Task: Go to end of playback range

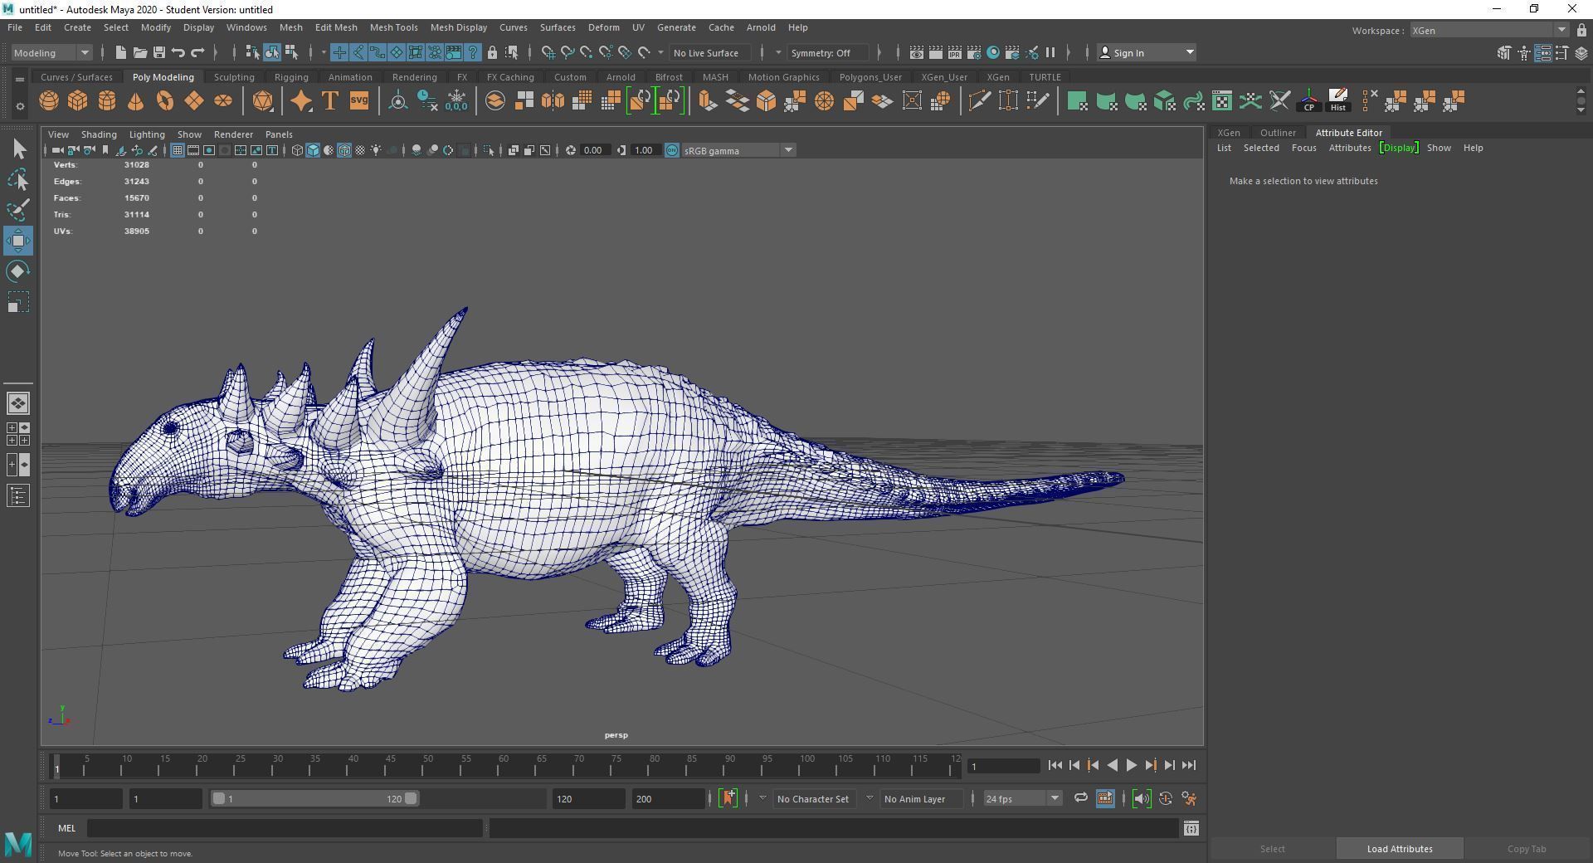Action: 1189,765
